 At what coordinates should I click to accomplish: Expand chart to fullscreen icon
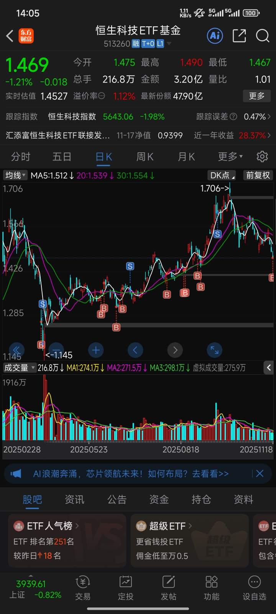(x=214, y=350)
